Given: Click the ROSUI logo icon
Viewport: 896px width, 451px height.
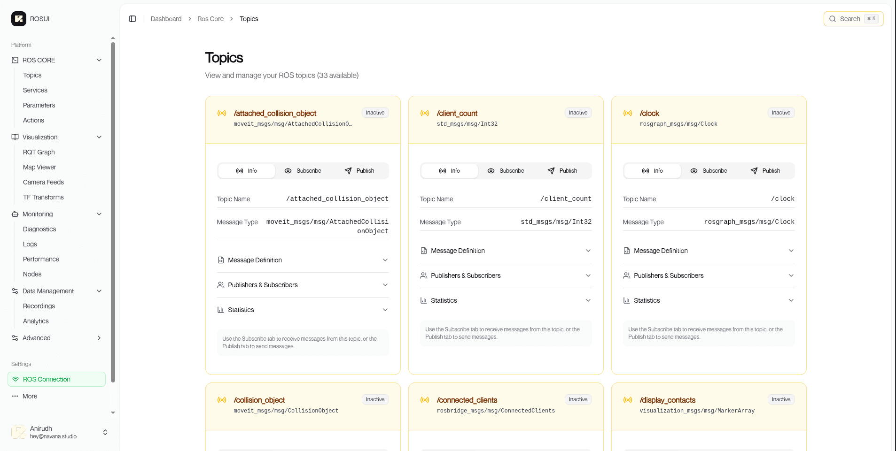Looking at the screenshot, I should click(x=19, y=19).
